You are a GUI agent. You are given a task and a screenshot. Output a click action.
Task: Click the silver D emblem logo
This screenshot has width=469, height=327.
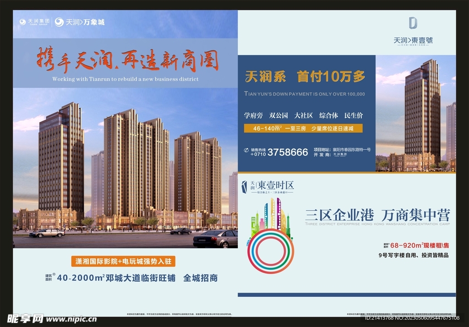413,23
